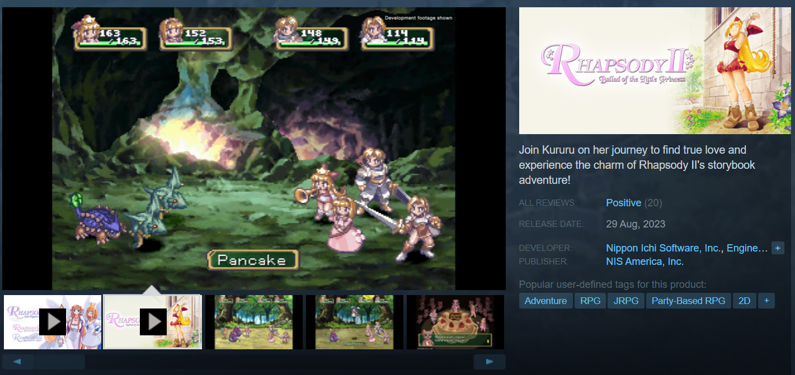795x375 pixels.
Task: Open the Positive reviews link
Action: [623, 203]
